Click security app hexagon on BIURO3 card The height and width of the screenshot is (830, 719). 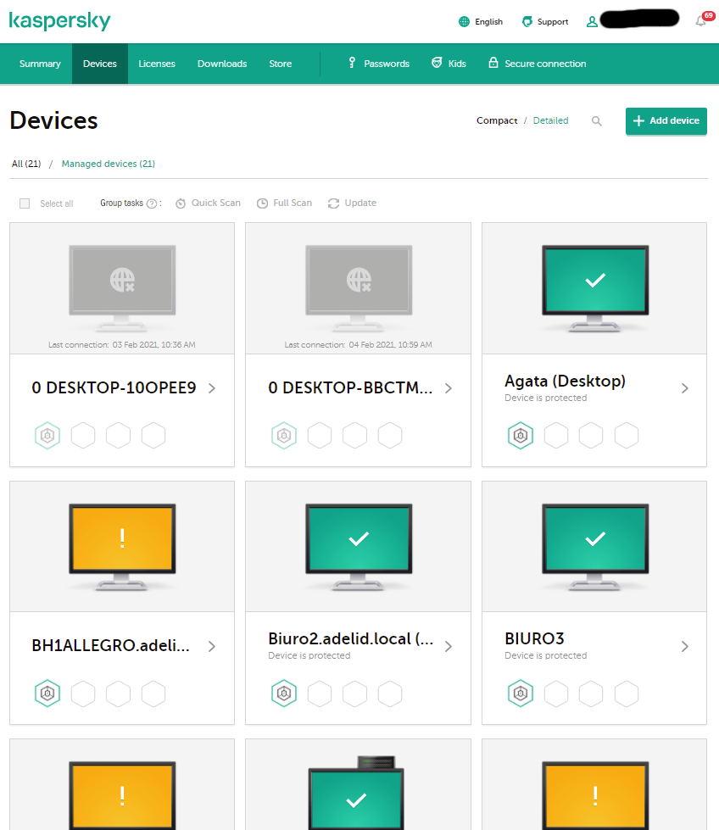tap(521, 694)
